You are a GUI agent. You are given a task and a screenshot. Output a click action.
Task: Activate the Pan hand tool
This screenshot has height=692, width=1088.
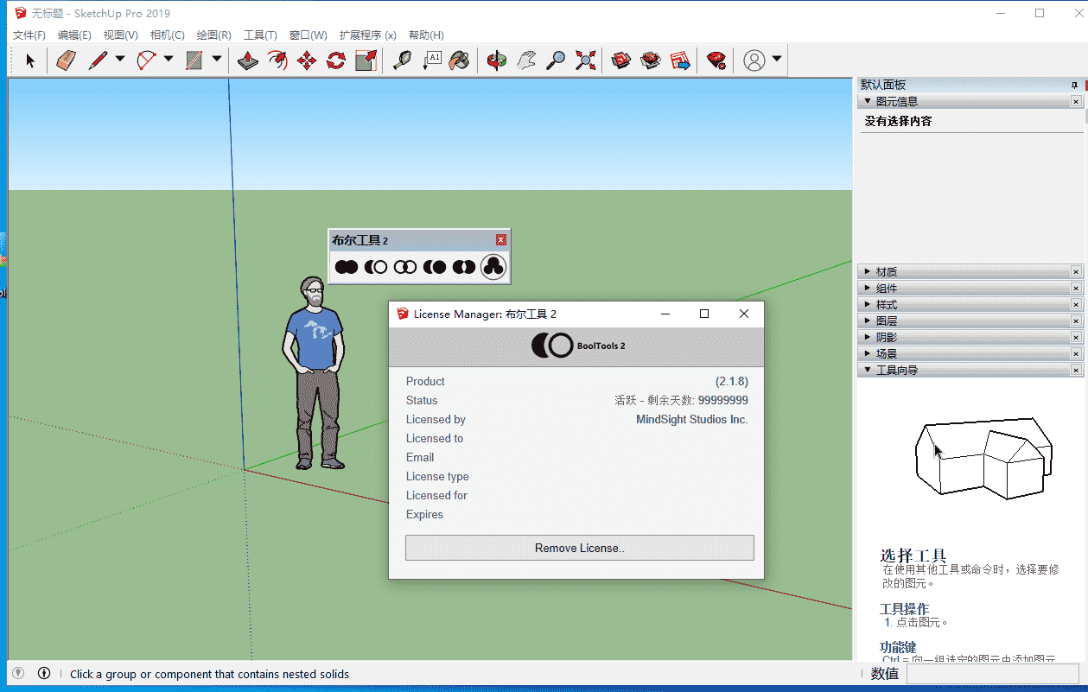(526, 60)
